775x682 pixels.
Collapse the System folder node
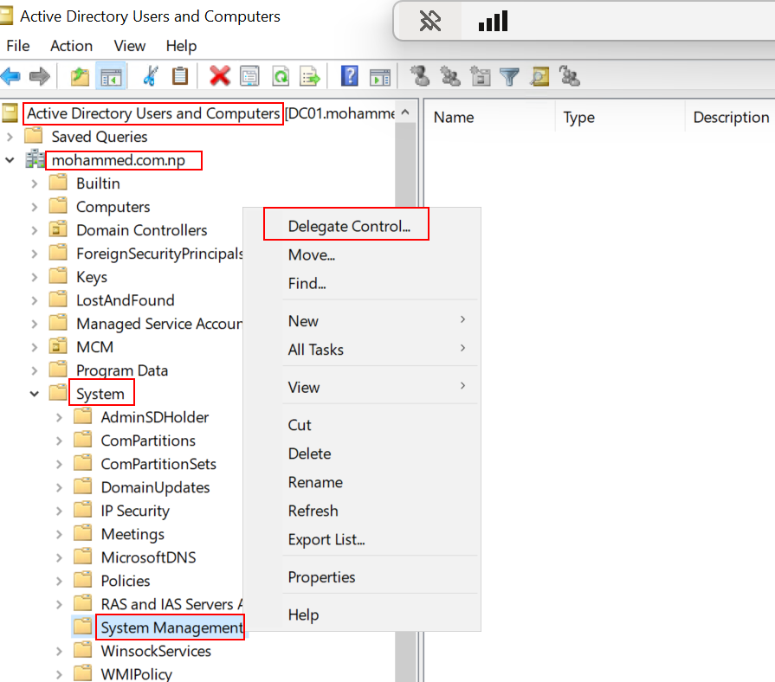(x=35, y=394)
